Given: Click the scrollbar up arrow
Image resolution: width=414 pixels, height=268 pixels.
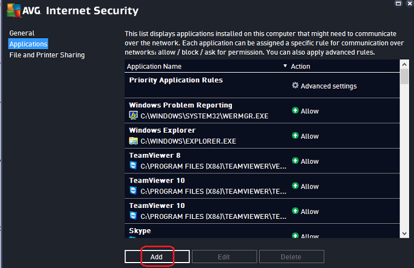Looking at the screenshot, I should (x=404, y=64).
